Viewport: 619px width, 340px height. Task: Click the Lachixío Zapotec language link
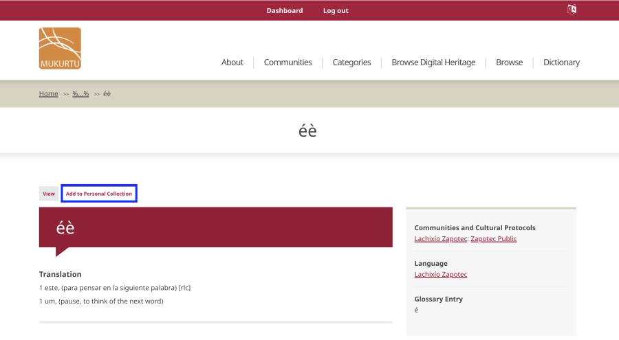[x=441, y=274]
